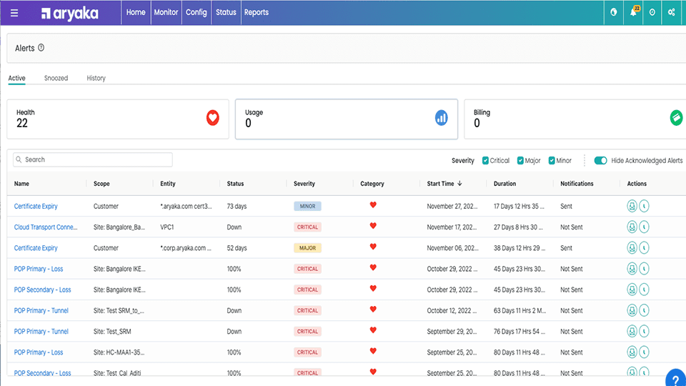Snooze POP Secondary - Loss Bangalore IKE alert

[x=644, y=289]
